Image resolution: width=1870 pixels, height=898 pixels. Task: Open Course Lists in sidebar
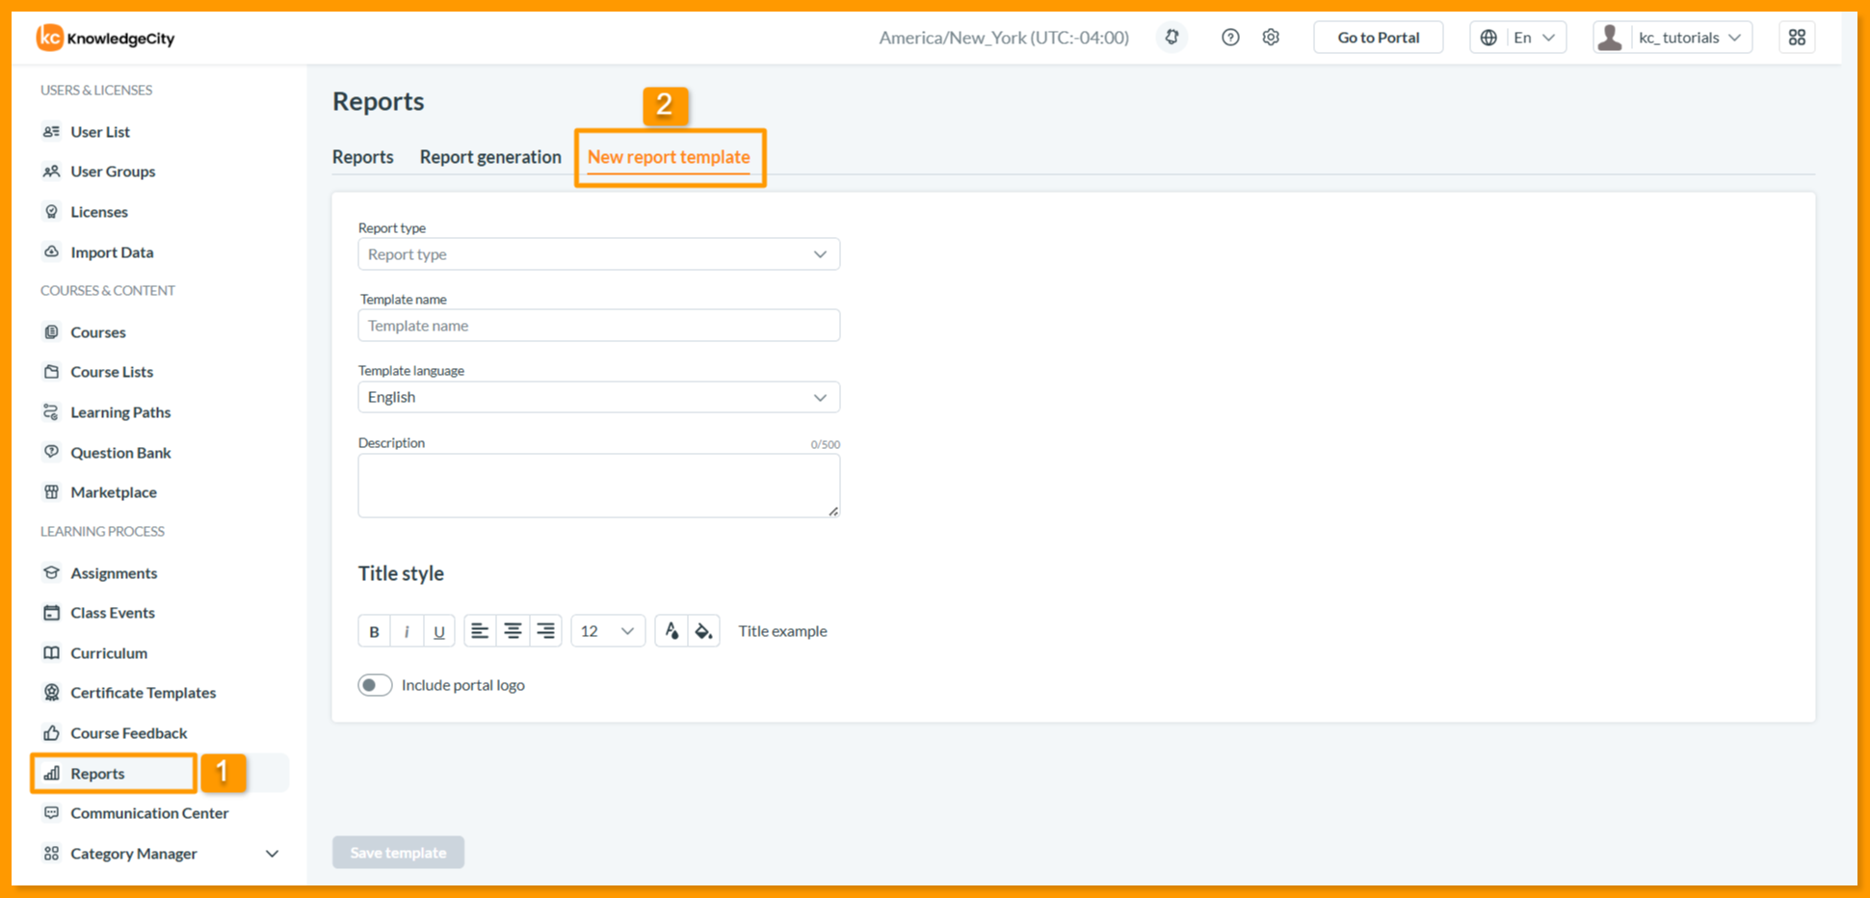(112, 372)
